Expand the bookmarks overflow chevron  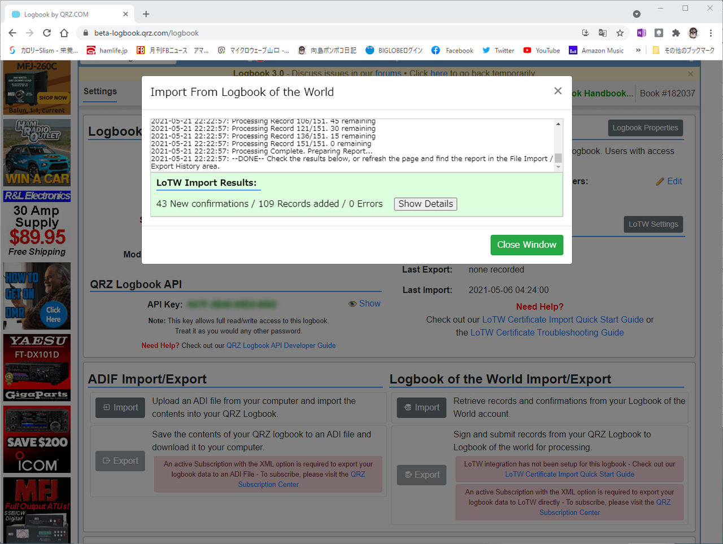(638, 50)
